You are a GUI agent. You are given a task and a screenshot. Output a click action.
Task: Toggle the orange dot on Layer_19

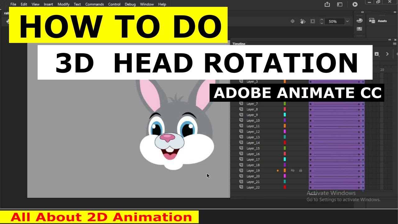(x=278, y=170)
